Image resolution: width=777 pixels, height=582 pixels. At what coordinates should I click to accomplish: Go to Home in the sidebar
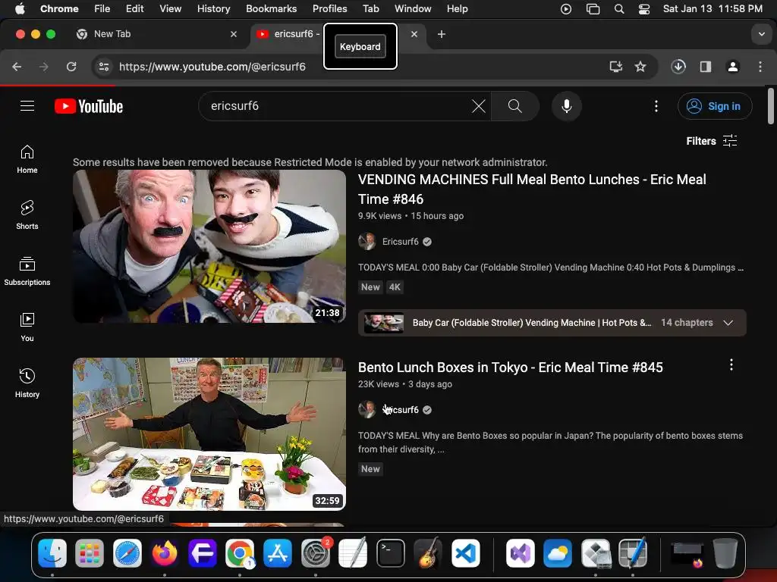pyautogui.click(x=27, y=159)
